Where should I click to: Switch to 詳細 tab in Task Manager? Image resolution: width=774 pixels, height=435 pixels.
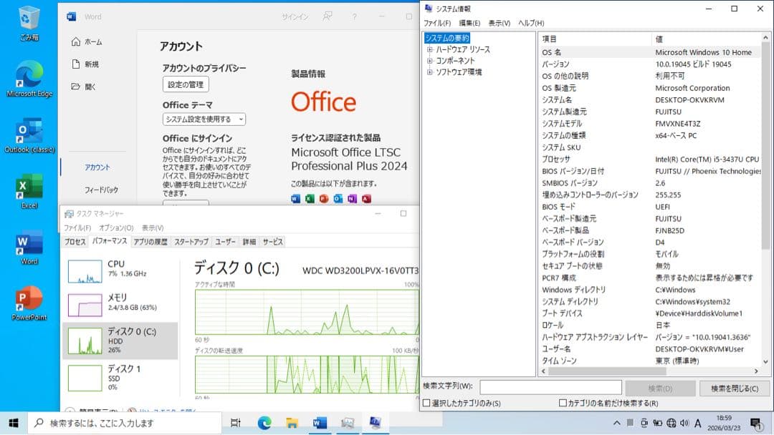point(249,242)
